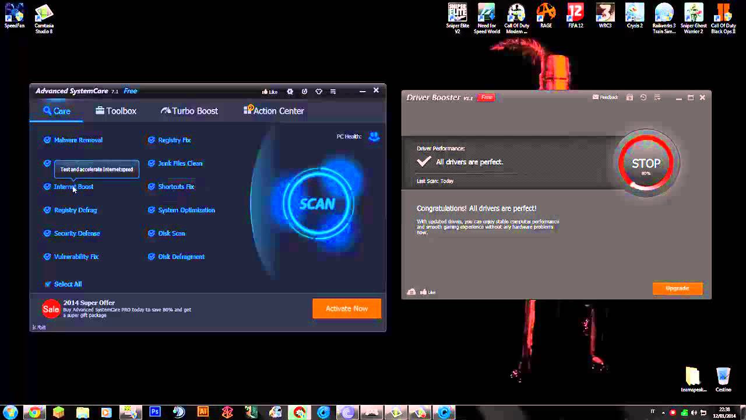The width and height of the screenshot is (746, 420).
Task: Go to the Action Center tab
Action: 274,111
